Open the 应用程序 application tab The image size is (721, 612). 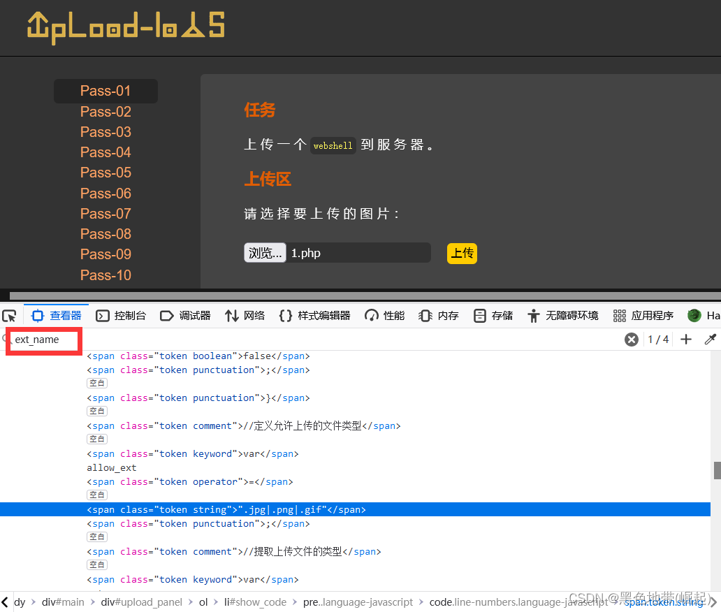643,316
